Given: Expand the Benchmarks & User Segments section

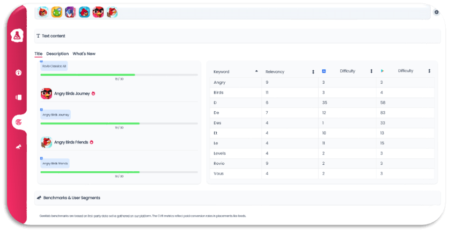Looking at the screenshot, I should pos(238,198).
